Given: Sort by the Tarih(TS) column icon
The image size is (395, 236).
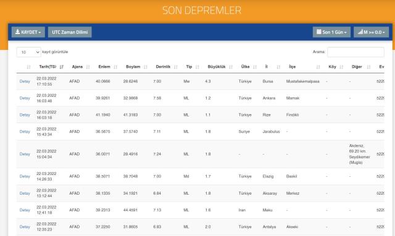Looking at the screenshot, I should tap(62, 67).
